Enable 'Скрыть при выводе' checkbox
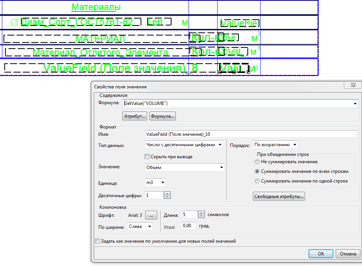362x267 pixels. point(147,157)
